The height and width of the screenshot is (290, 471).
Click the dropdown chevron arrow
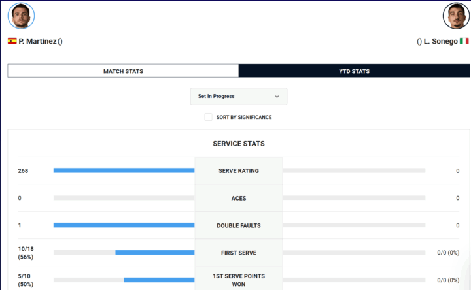[x=277, y=97]
